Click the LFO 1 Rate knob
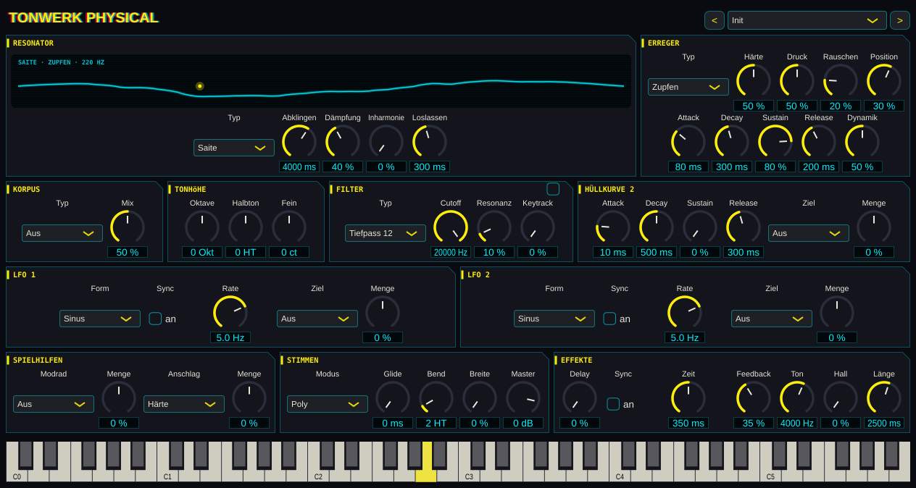This screenshot has height=488, width=916. [230, 313]
